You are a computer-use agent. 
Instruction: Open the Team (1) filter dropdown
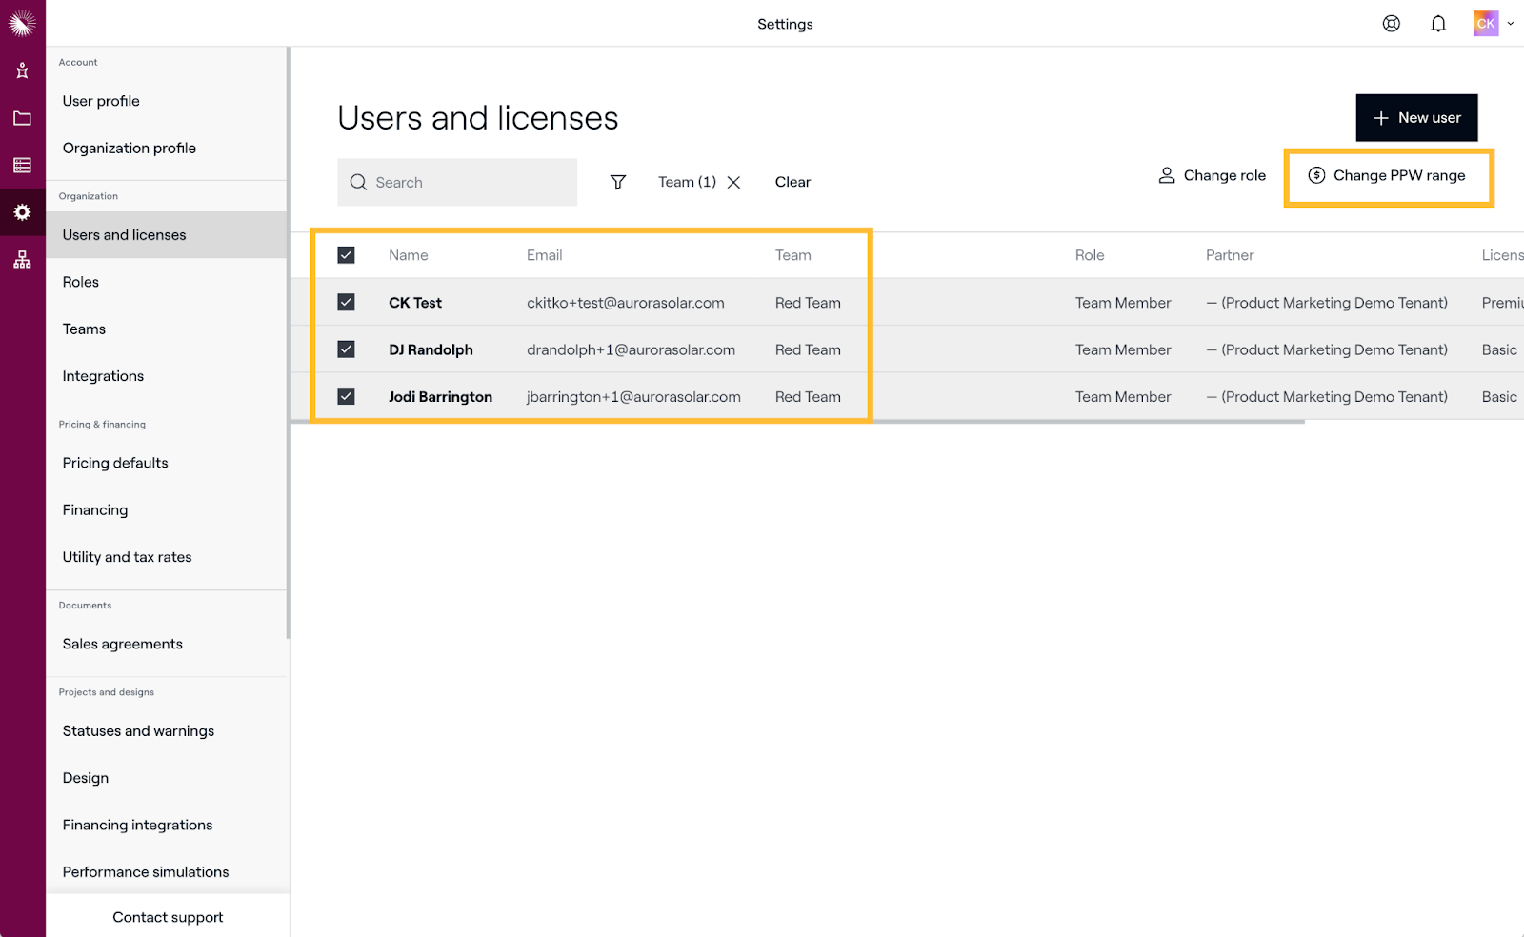coord(686,182)
